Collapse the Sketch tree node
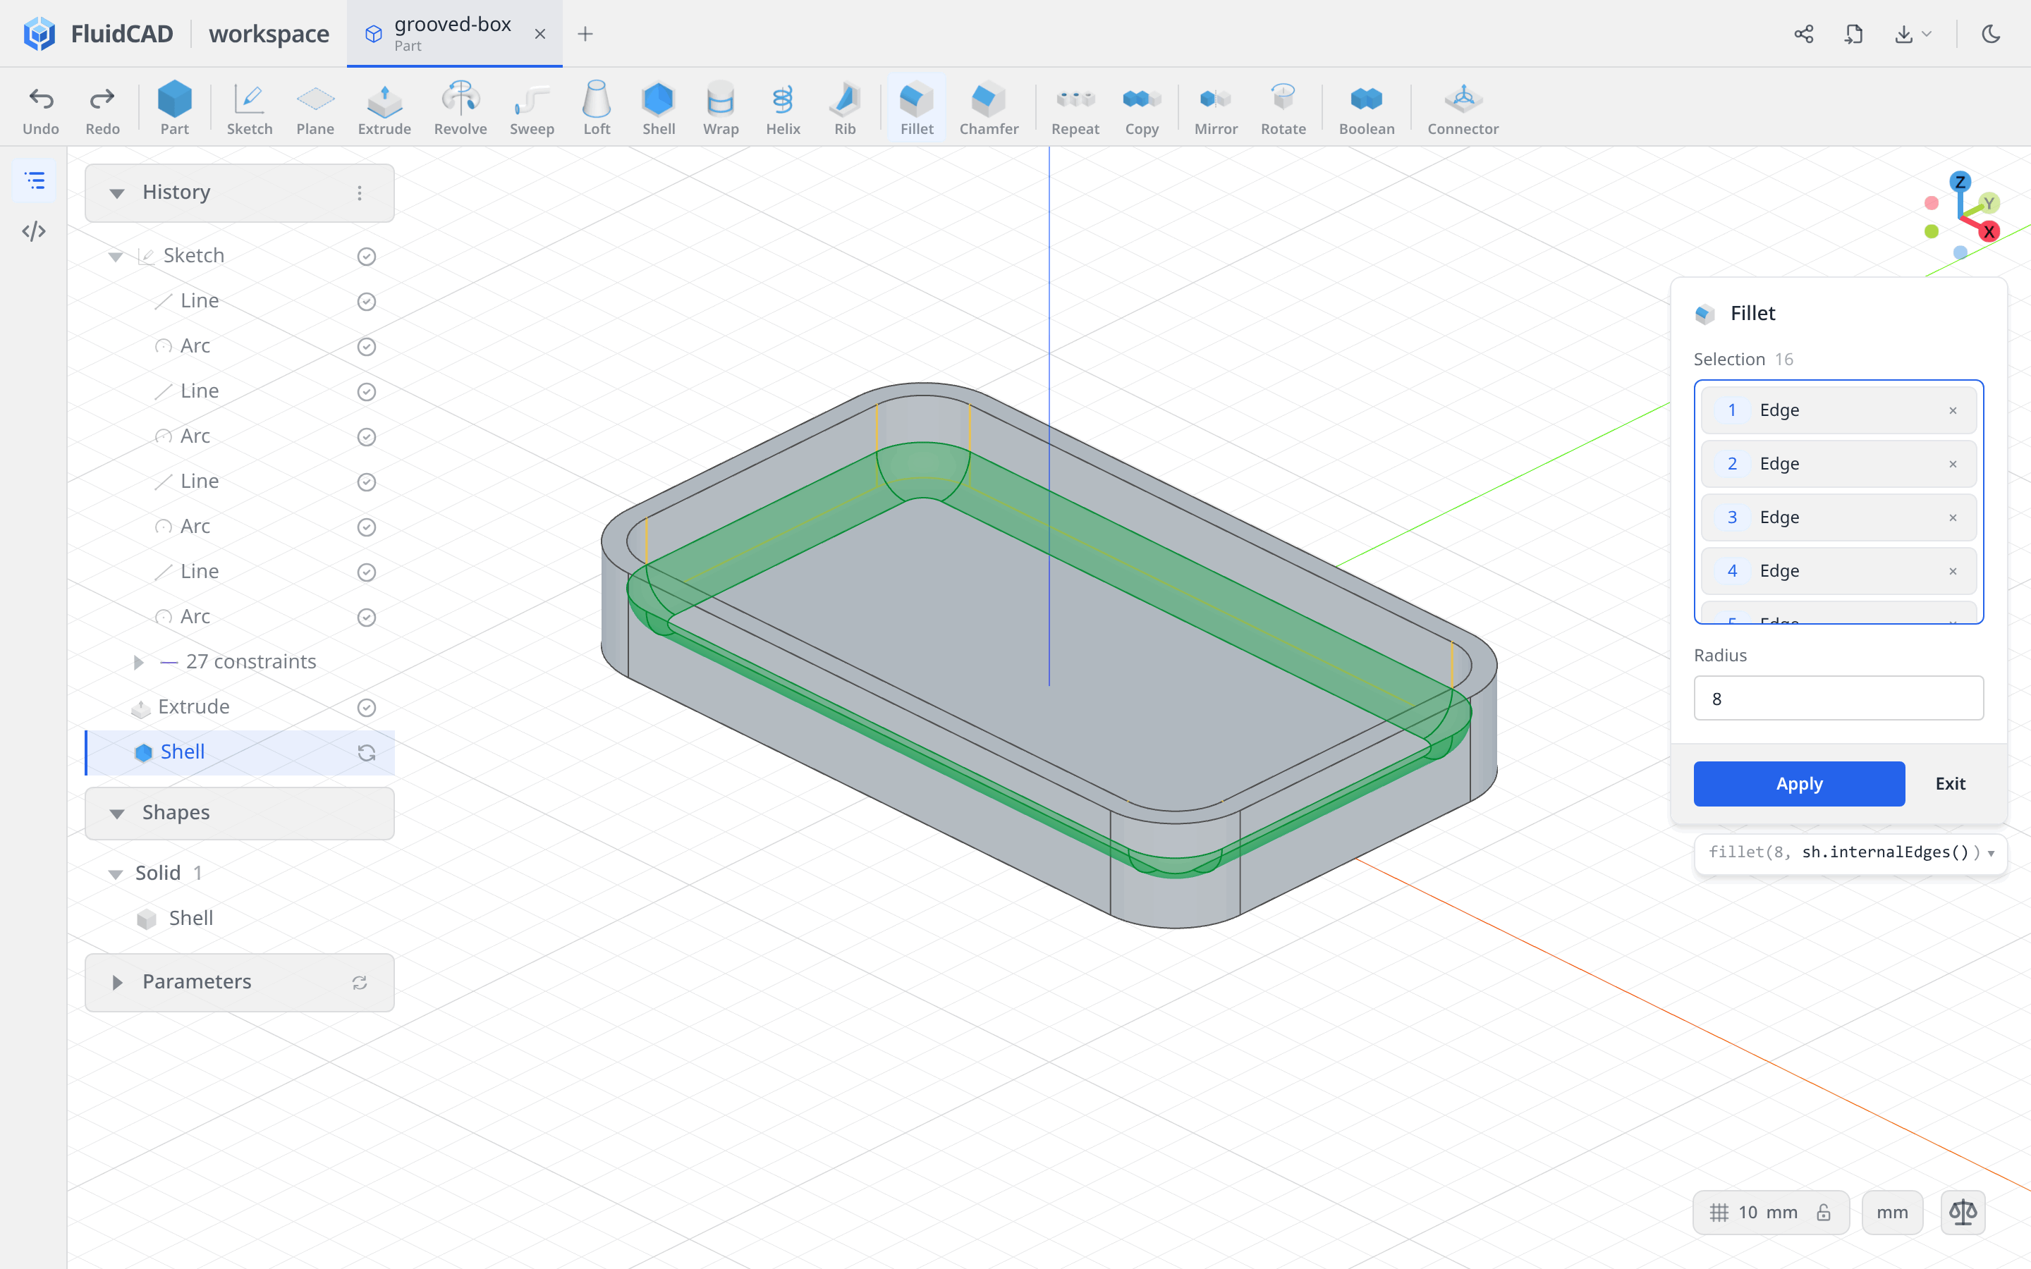This screenshot has width=2031, height=1269. 116,256
